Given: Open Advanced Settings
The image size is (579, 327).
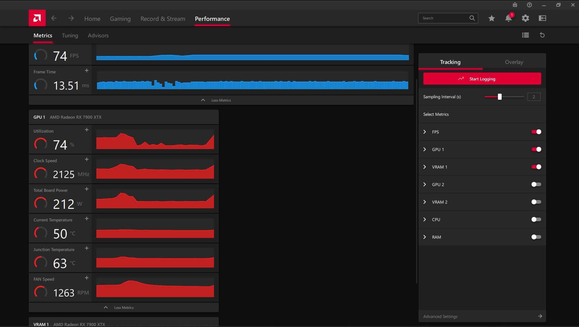Looking at the screenshot, I should coord(440,316).
